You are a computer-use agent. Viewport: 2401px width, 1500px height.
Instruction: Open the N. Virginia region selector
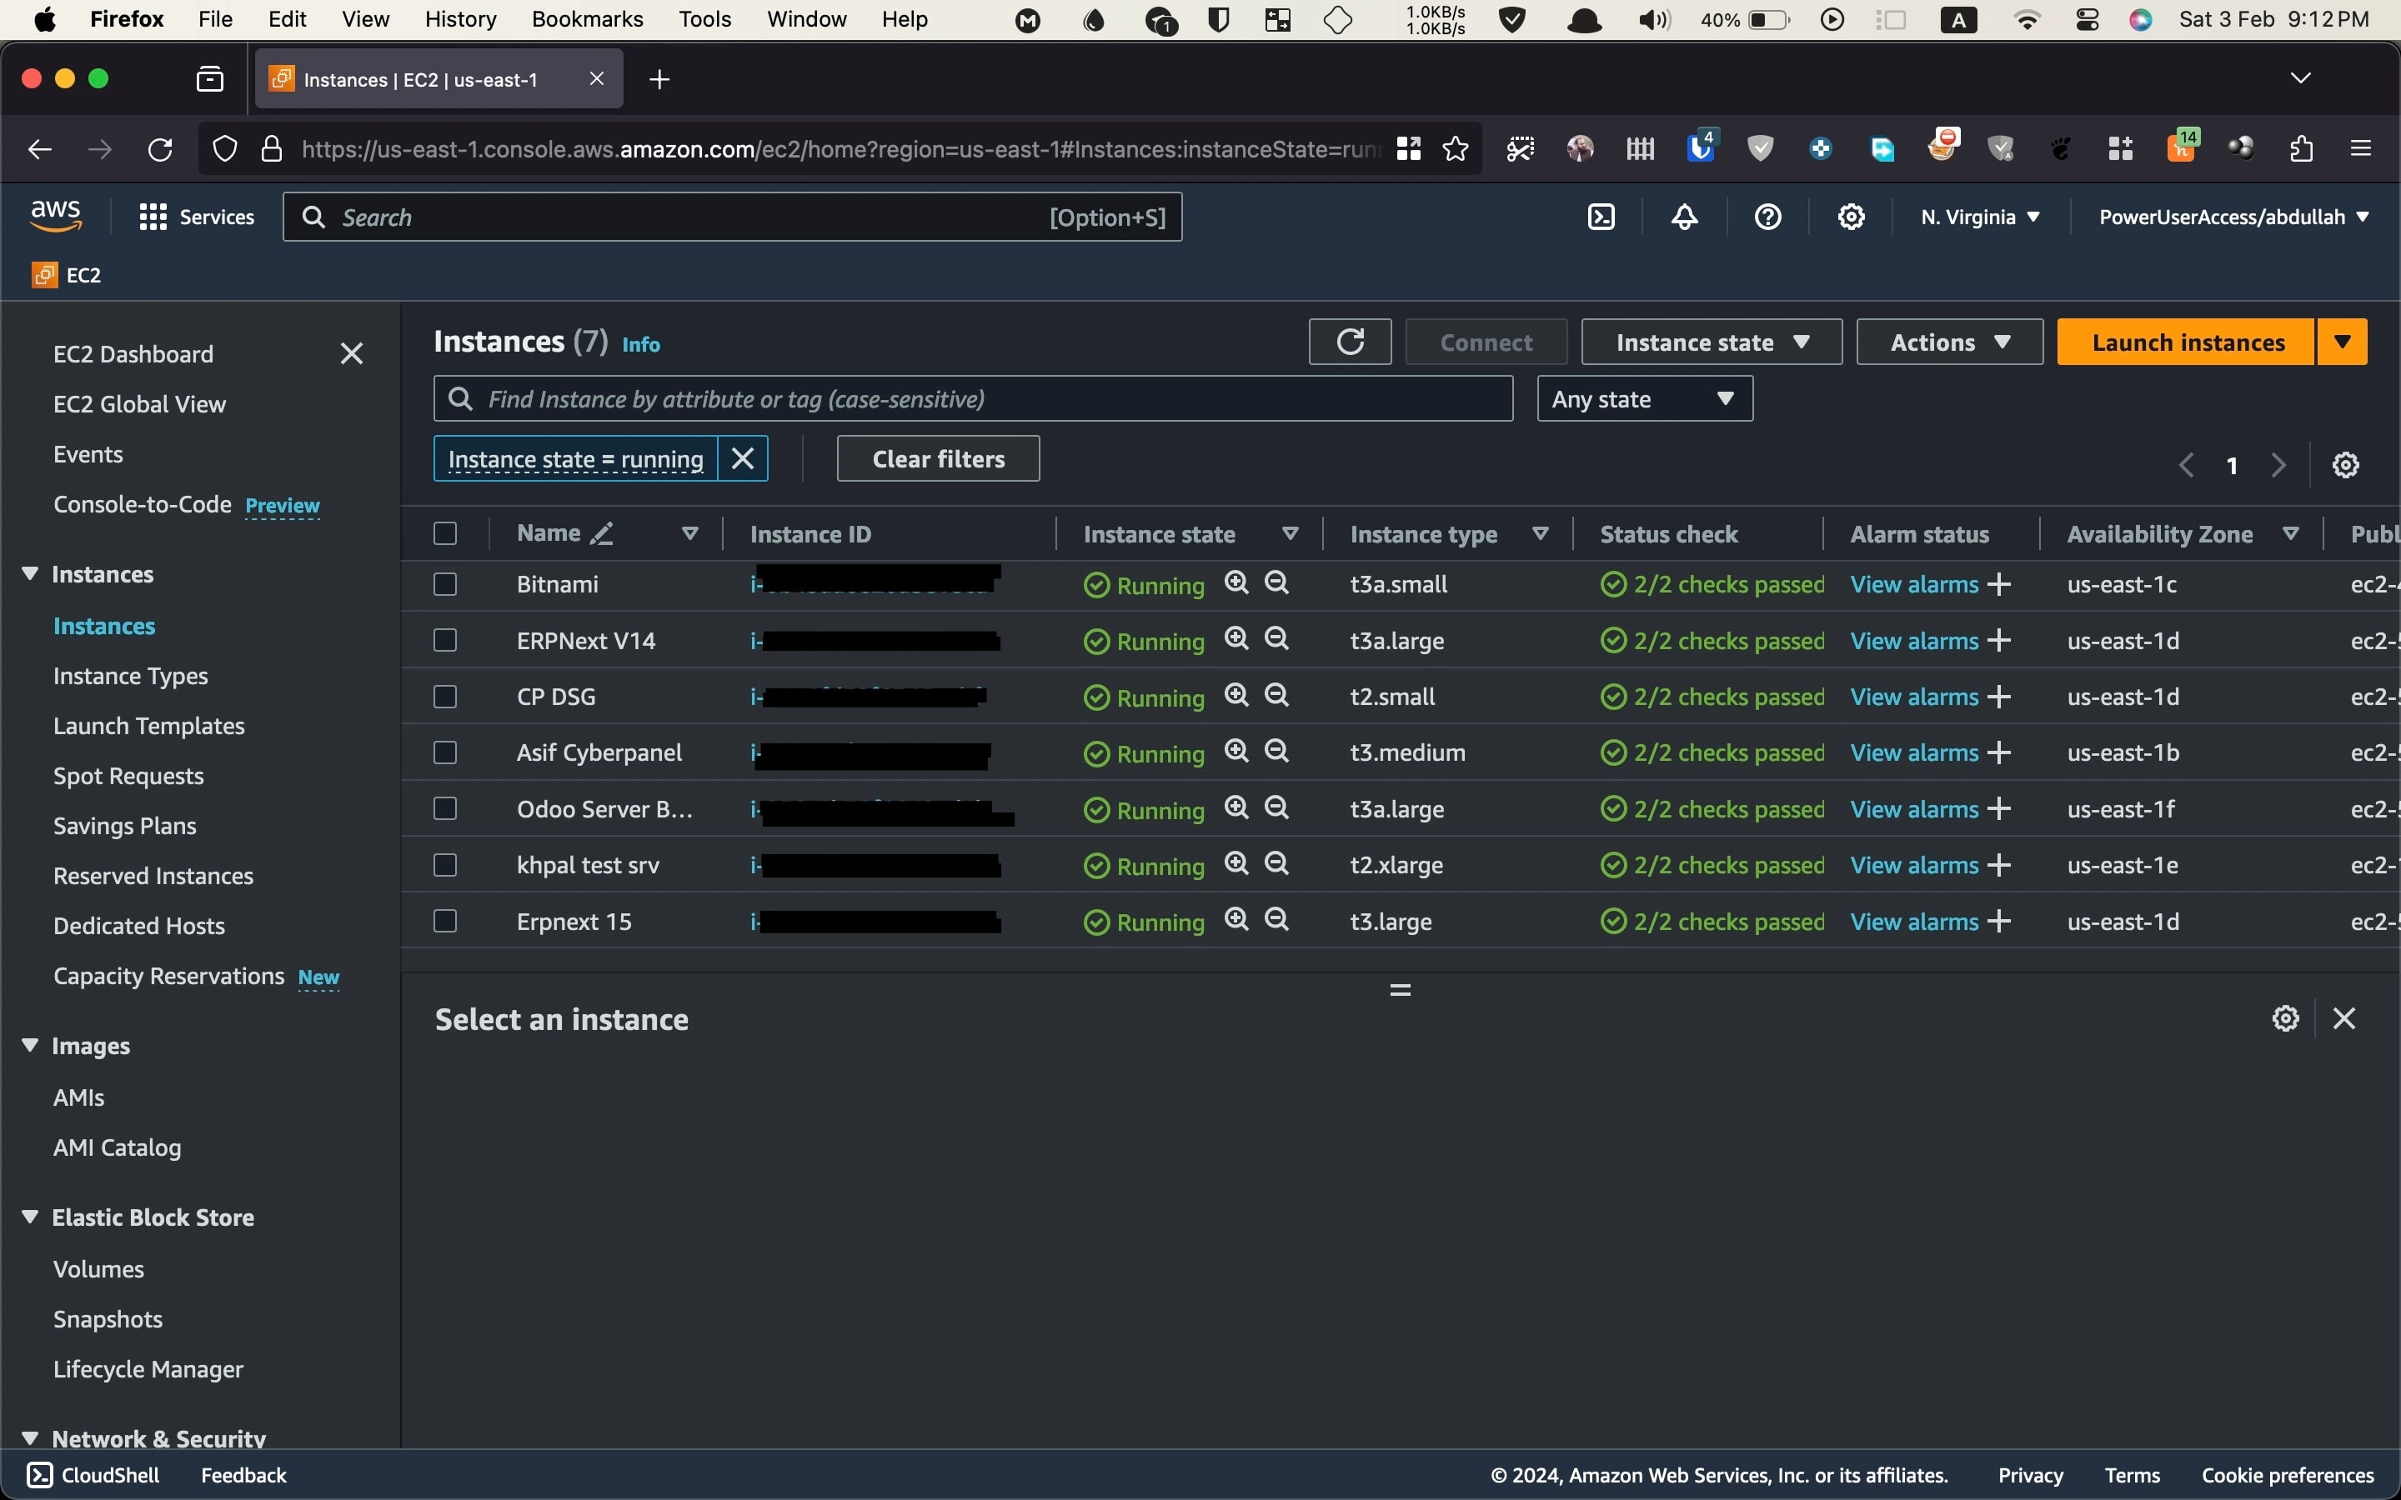point(1980,217)
